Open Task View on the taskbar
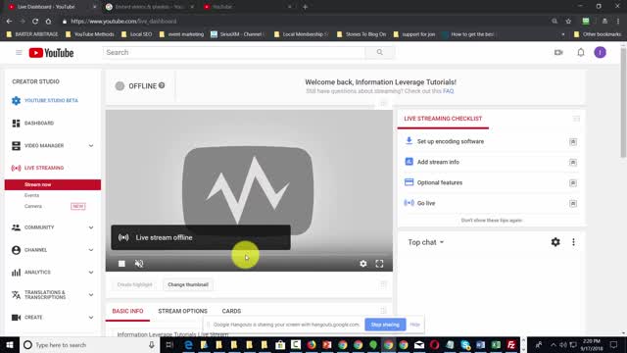The image size is (627, 353). (x=169, y=345)
